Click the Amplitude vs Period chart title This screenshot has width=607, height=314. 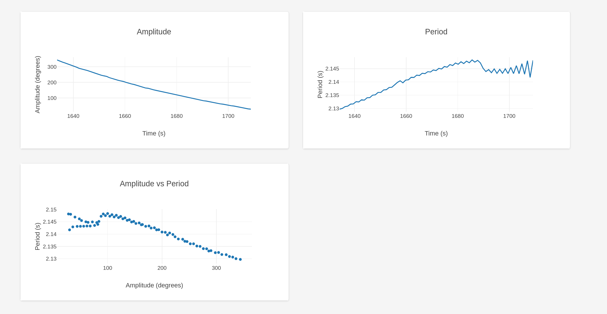(154, 184)
